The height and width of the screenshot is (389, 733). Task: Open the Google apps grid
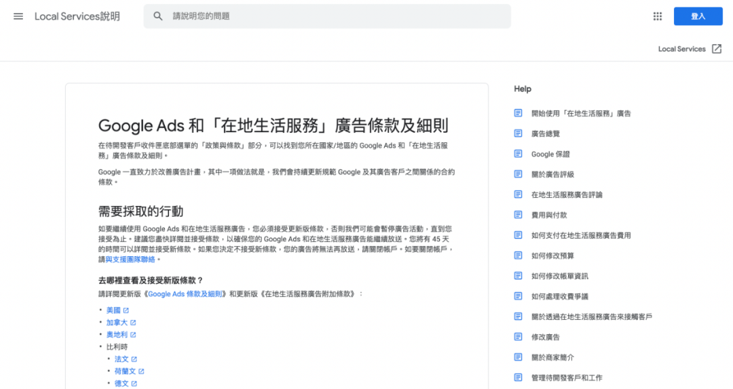(657, 16)
